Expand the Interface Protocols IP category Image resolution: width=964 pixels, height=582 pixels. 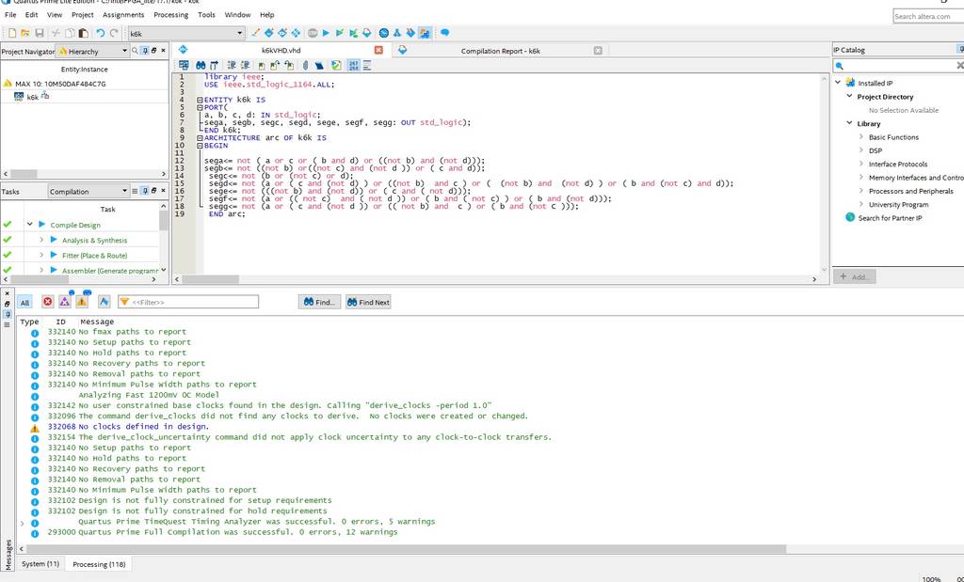pyautogui.click(x=860, y=164)
